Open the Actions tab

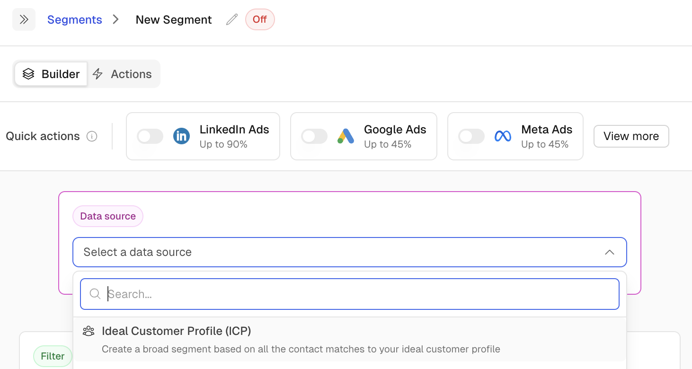[x=123, y=74]
